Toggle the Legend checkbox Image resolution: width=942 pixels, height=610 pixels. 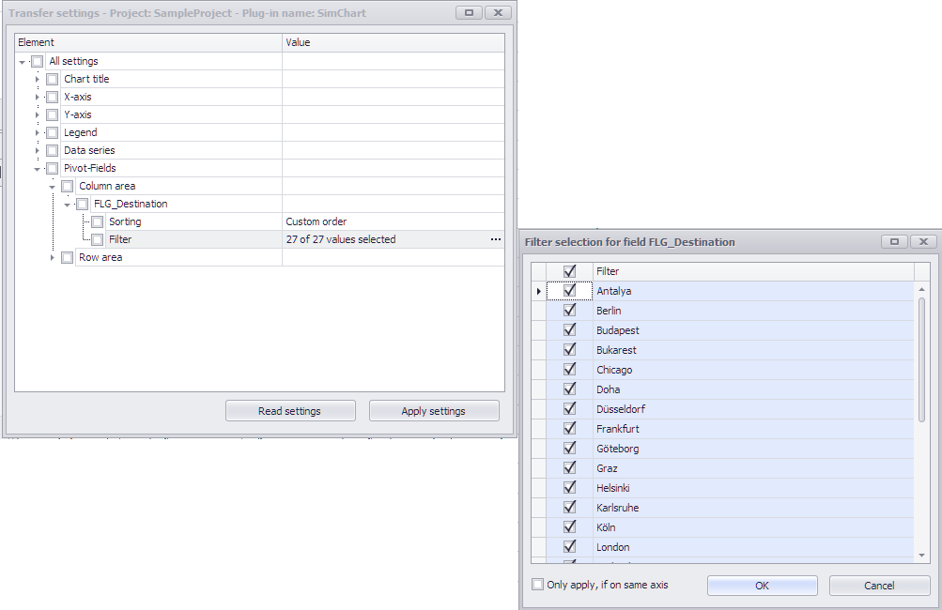[53, 132]
